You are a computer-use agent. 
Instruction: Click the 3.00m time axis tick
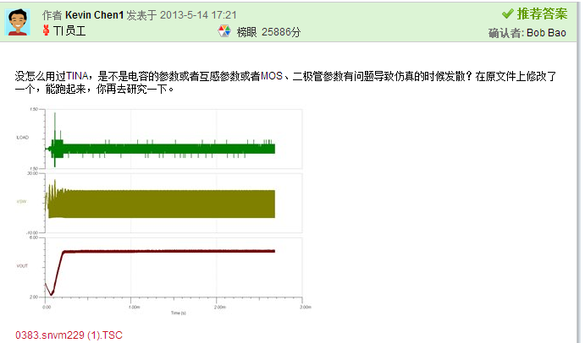click(x=305, y=307)
